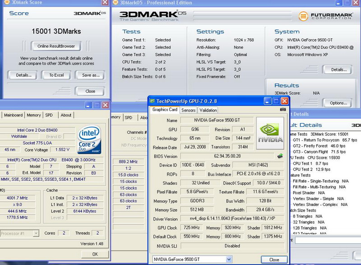Click the GPU-Z title bar app icon
This screenshot has height=265, width=361.
click(152, 101)
